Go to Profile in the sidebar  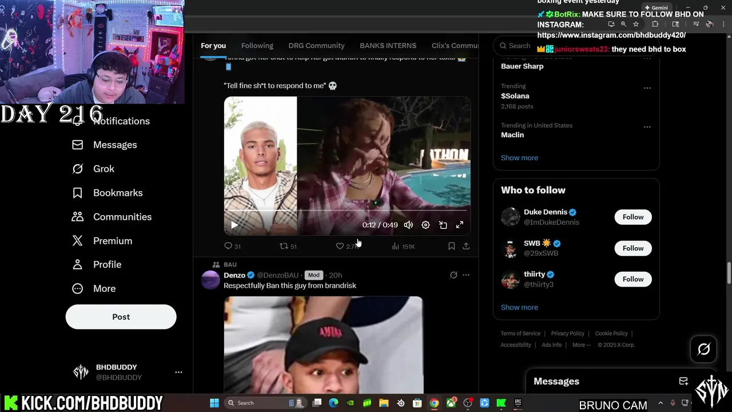coord(97,264)
